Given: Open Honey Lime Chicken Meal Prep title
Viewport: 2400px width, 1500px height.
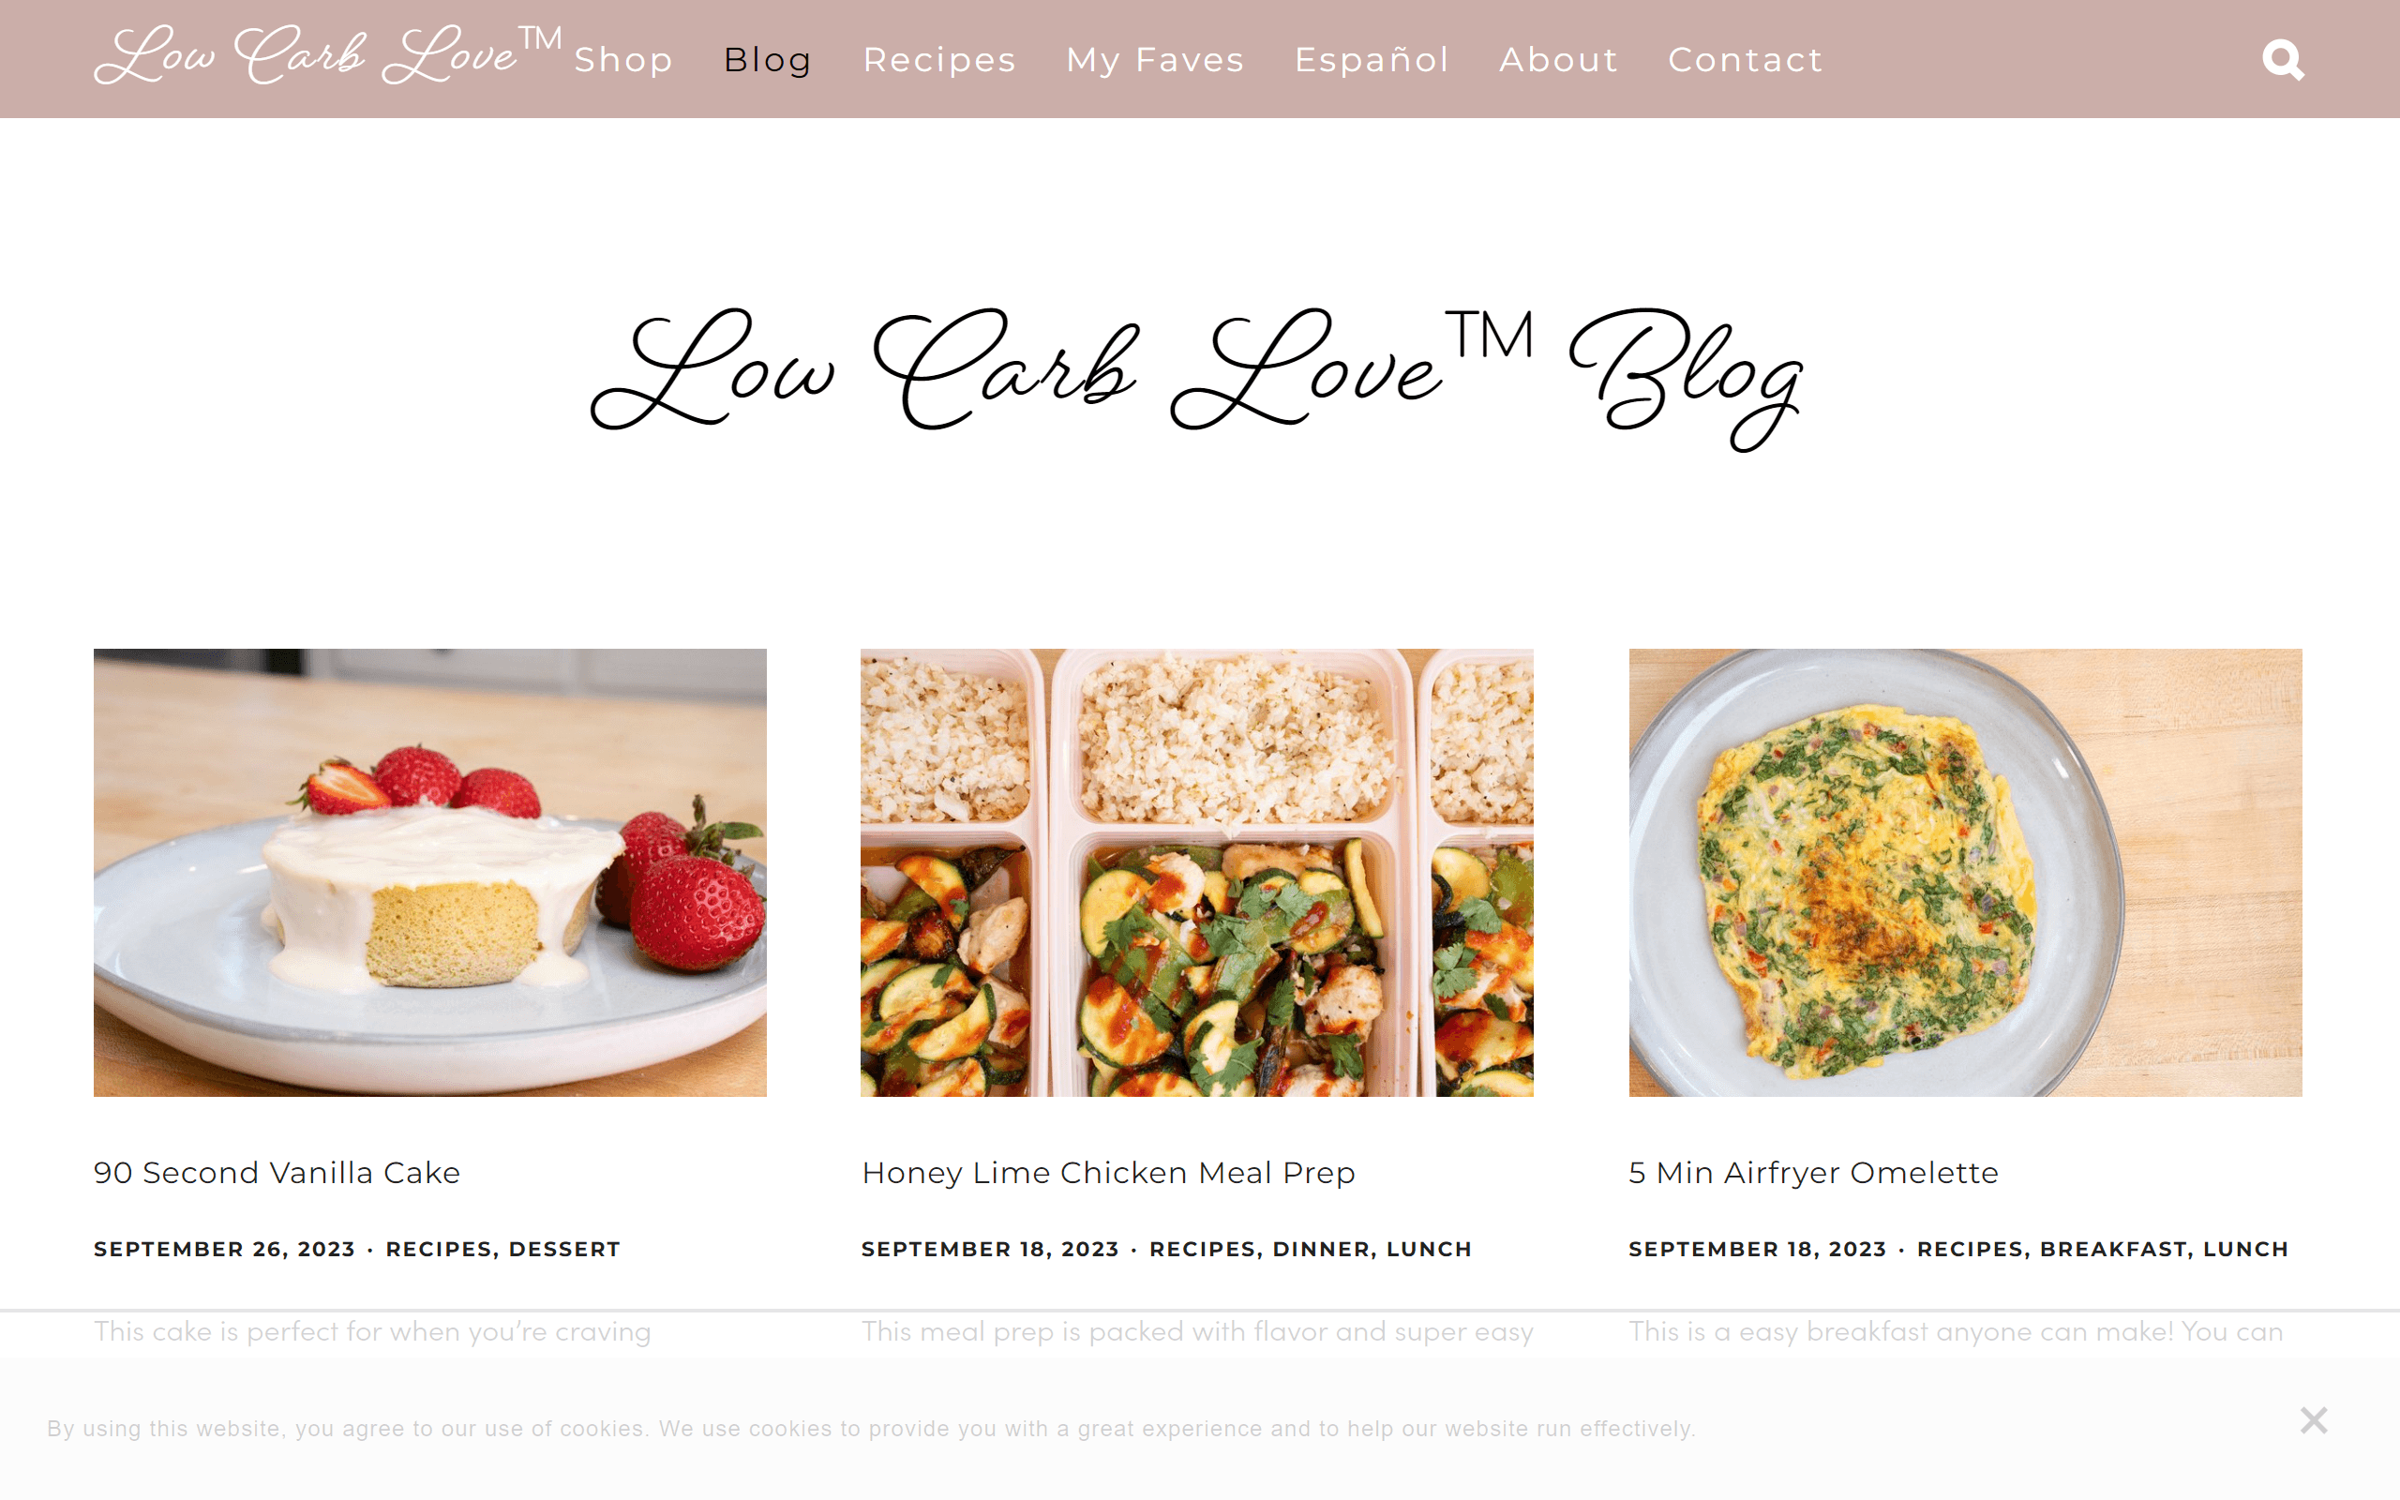Looking at the screenshot, I should click(x=1108, y=1173).
